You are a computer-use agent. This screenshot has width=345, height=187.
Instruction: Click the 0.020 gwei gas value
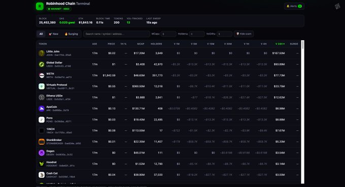[x=67, y=22]
